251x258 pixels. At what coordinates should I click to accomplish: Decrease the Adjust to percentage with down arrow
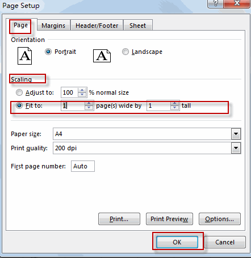tap(82, 95)
